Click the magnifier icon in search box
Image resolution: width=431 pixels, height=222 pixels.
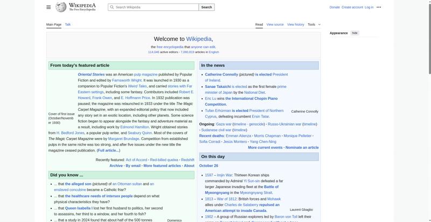click(x=112, y=7)
